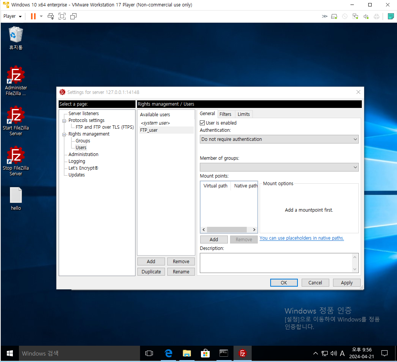Click inside the Description text field

(x=277, y=263)
